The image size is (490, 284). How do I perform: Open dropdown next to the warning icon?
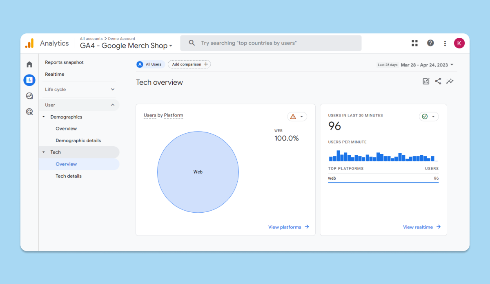[302, 117]
